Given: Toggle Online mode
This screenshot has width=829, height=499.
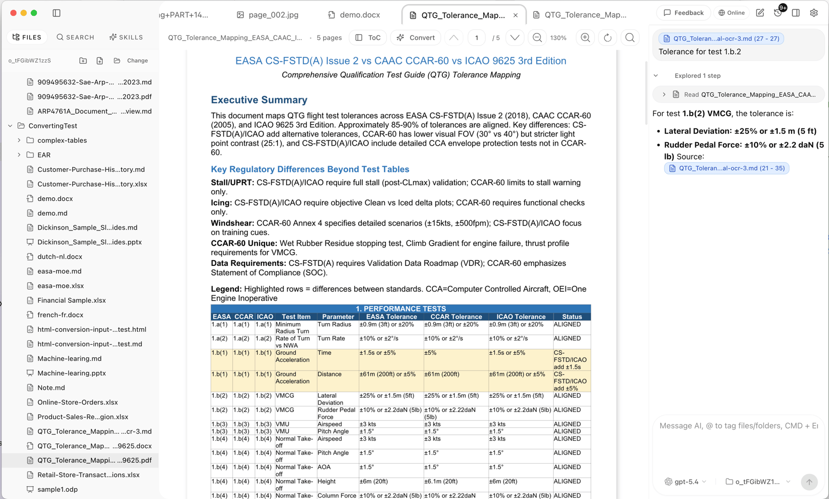Looking at the screenshot, I should click(731, 13).
